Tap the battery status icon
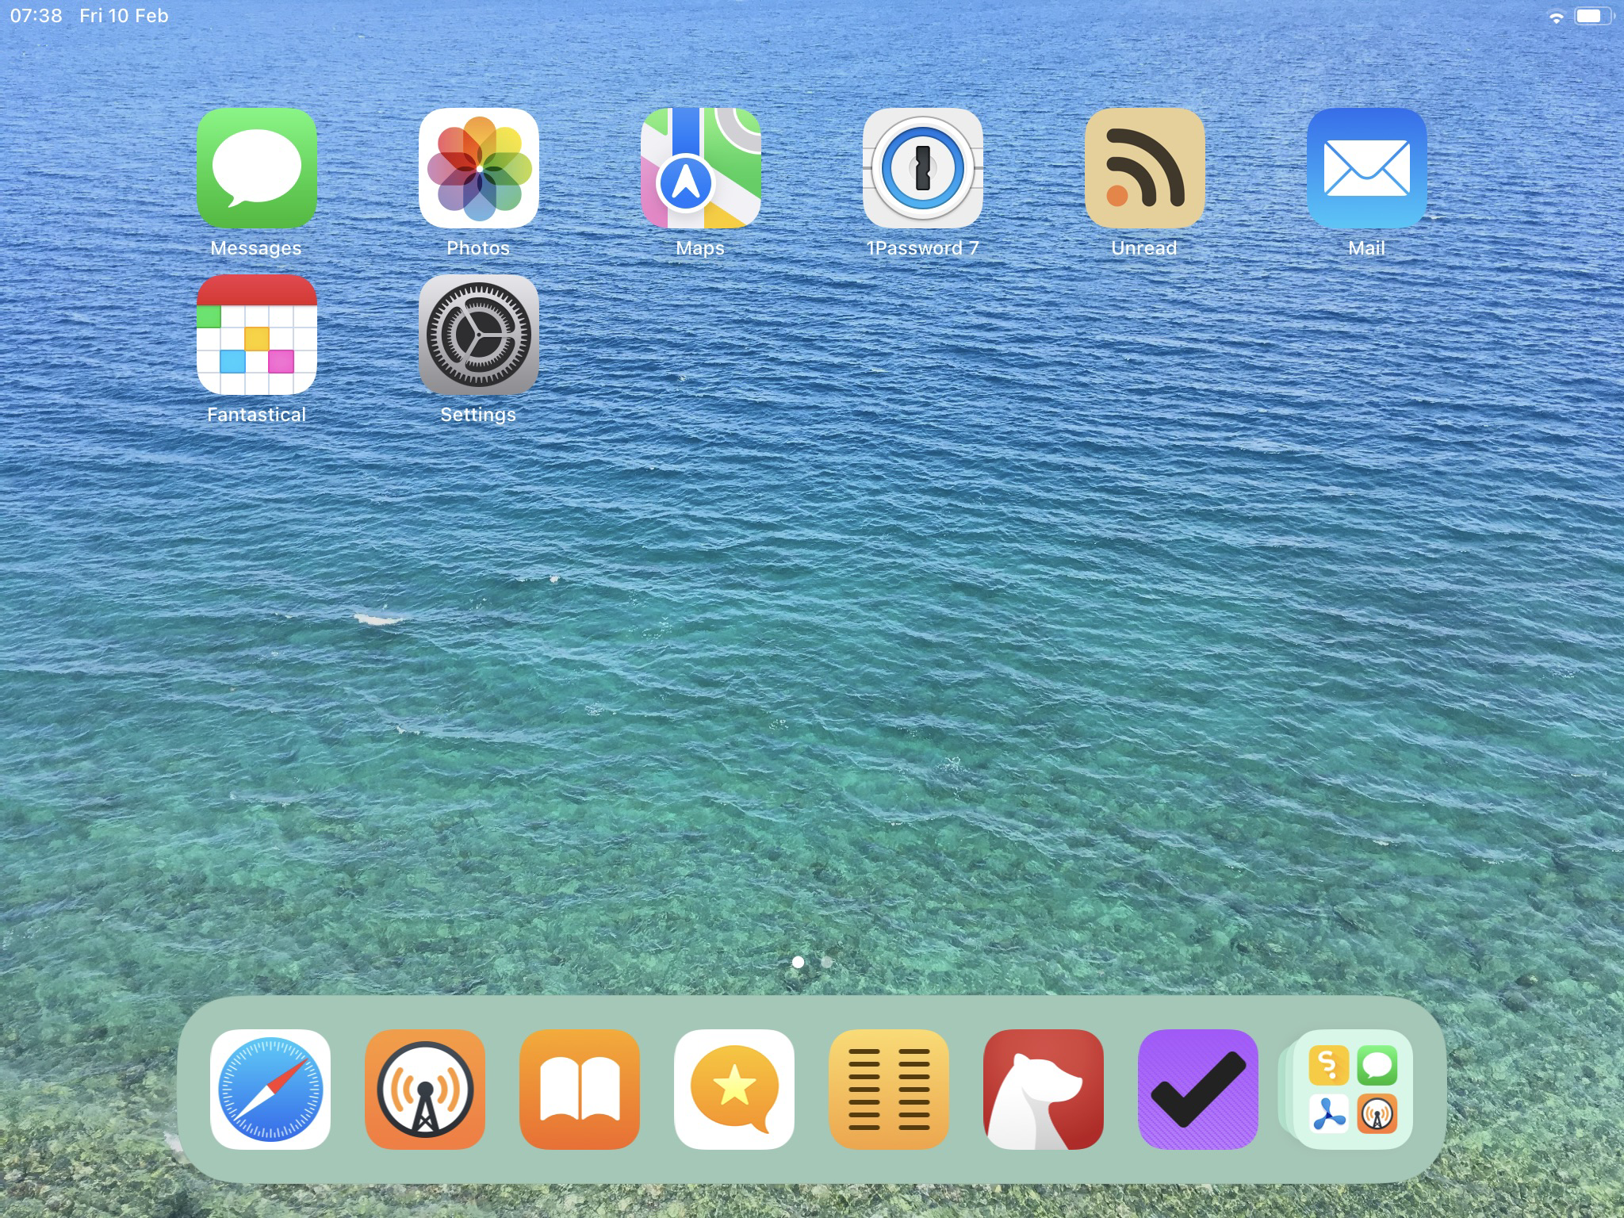Screen dimensions: 1624x1218 pos(1594,16)
